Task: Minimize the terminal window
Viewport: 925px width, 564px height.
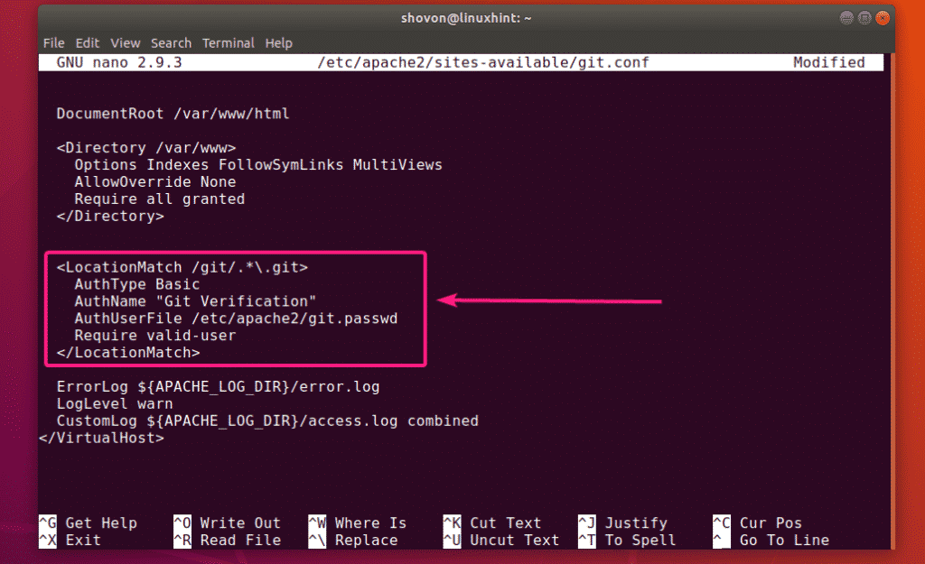Action: 846,18
